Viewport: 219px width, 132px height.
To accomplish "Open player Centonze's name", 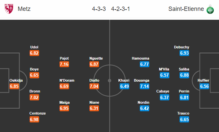I will [x=37, y=113].
